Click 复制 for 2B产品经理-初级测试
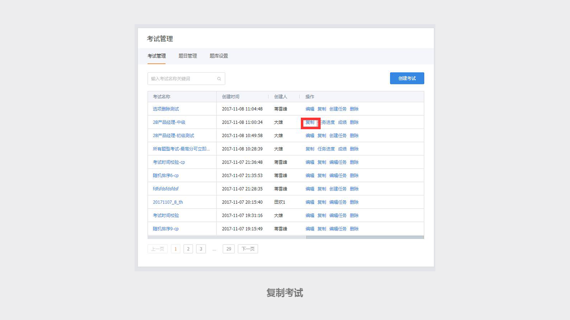 point(322,136)
